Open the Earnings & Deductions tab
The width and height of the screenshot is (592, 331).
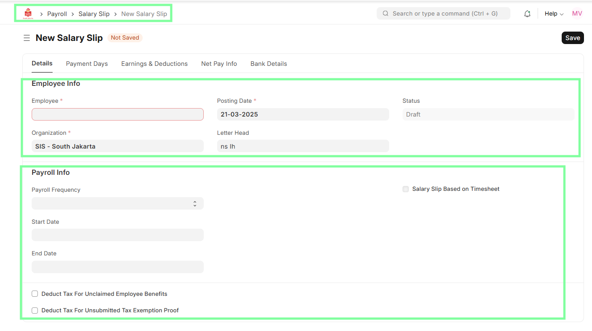[154, 64]
